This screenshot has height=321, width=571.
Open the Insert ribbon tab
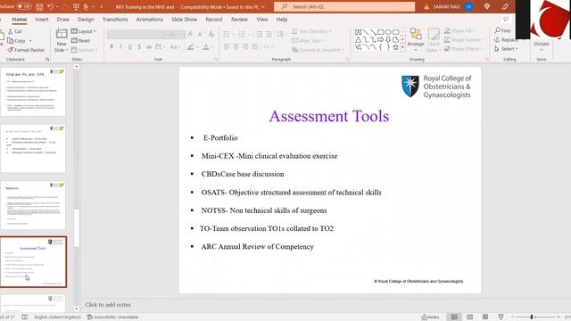click(42, 20)
